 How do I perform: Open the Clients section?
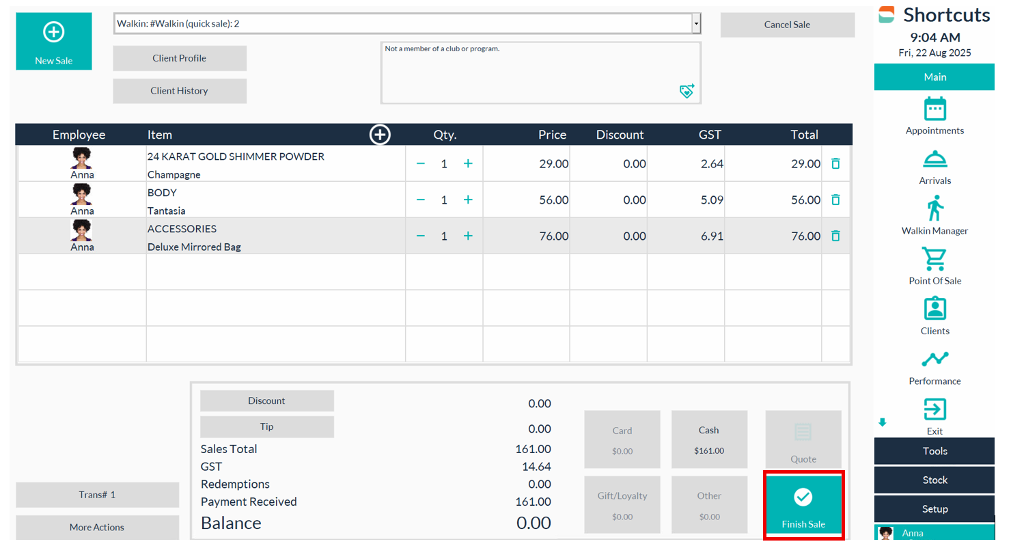[x=934, y=316]
